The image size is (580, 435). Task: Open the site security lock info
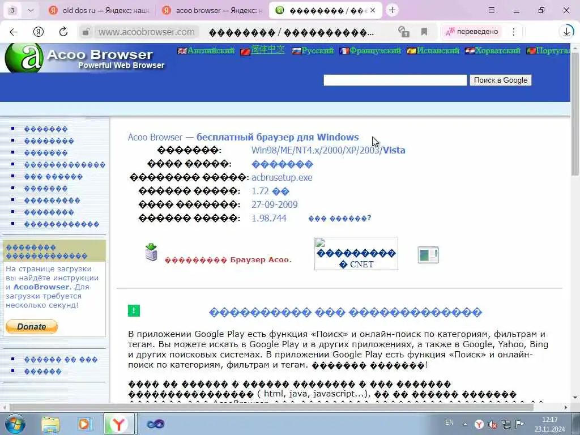(x=86, y=32)
